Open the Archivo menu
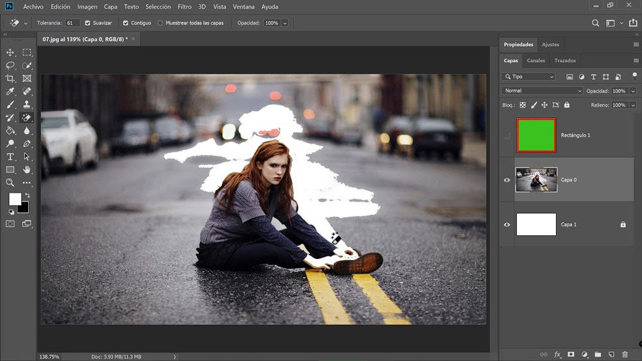The image size is (642, 361). tap(33, 6)
